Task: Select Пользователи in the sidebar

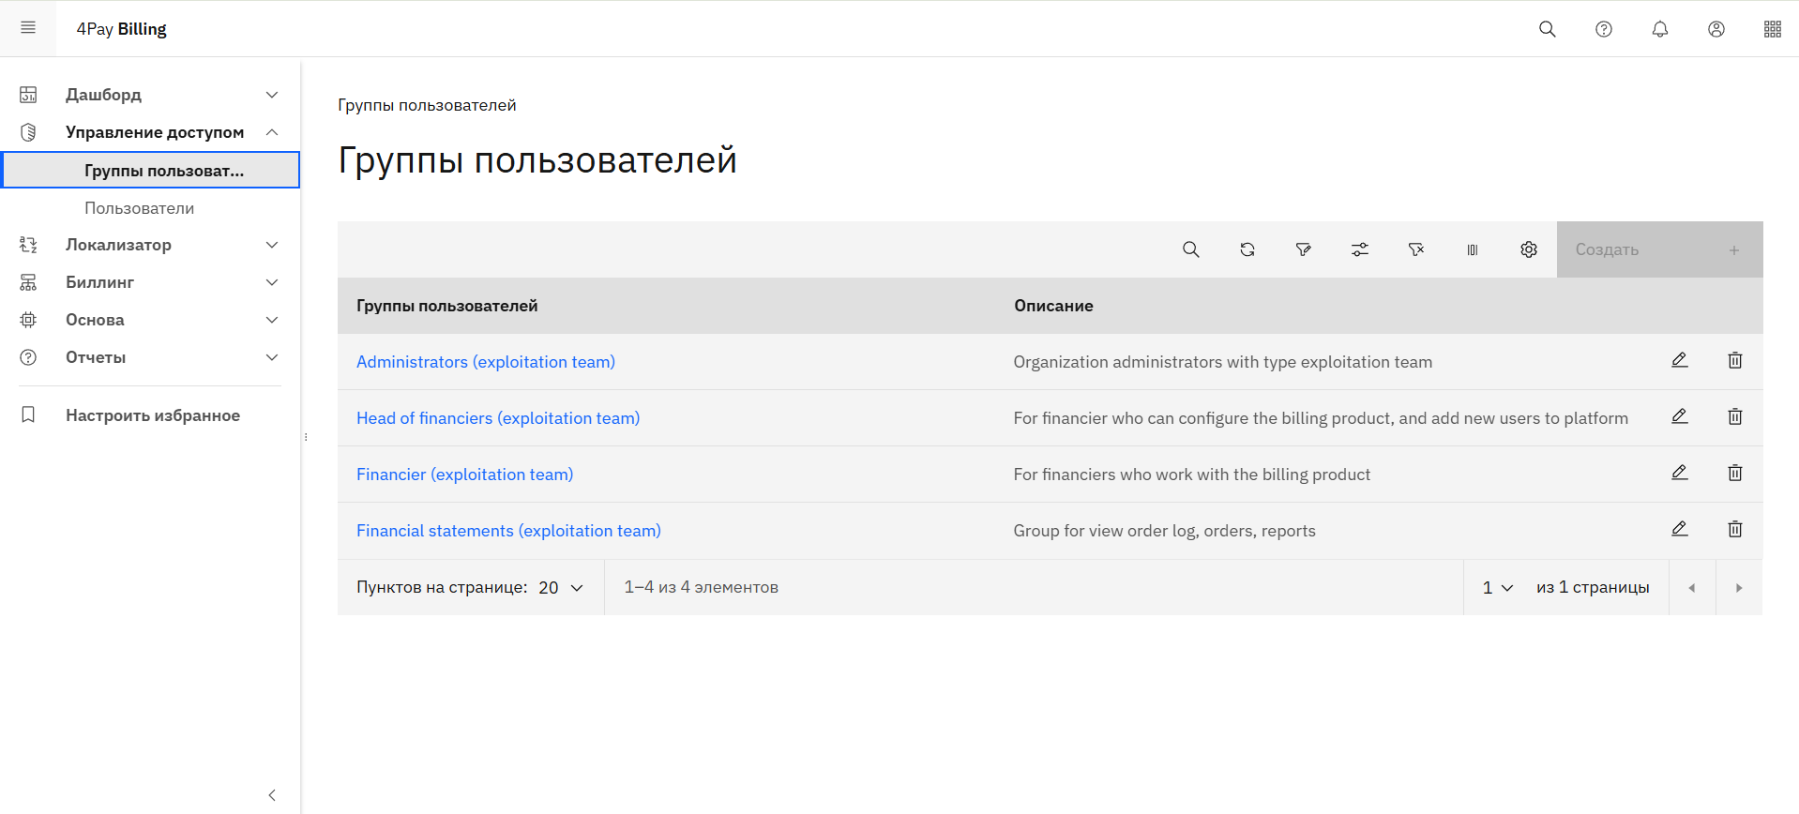Action: 140,208
